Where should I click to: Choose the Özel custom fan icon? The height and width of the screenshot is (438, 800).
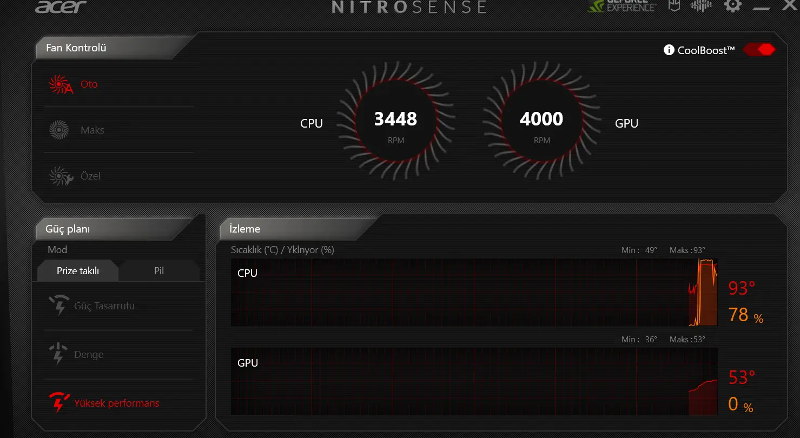tap(61, 176)
